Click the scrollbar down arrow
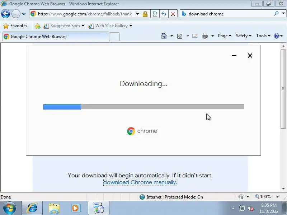 283,189
